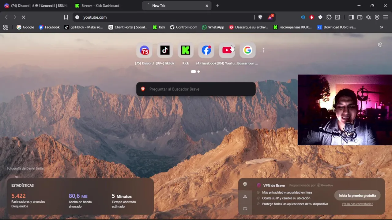The width and height of the screenshot is (392, 220).
Task: Click the red hand blocker extension icon
Action: click(312, 17)
